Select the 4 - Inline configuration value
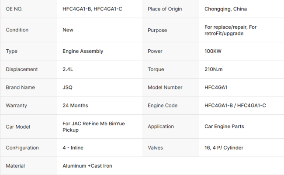Viewport: 284px width, 175px height. tap(73, 148)
